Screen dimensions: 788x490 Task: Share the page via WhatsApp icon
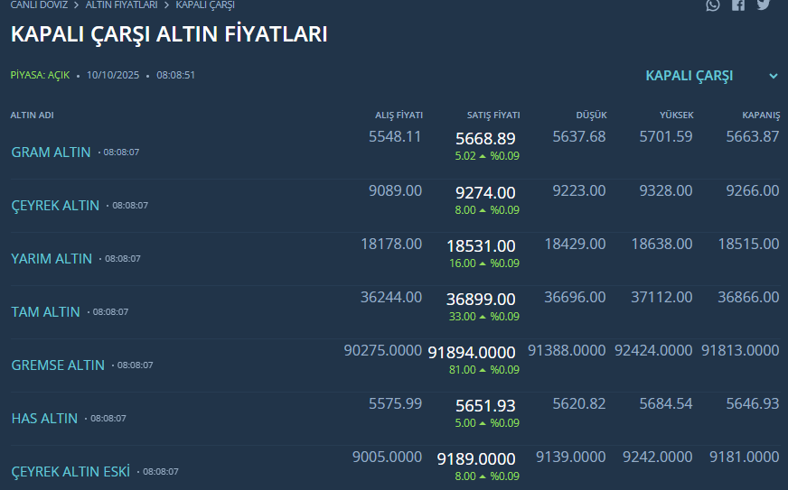(x=713, y=5)
